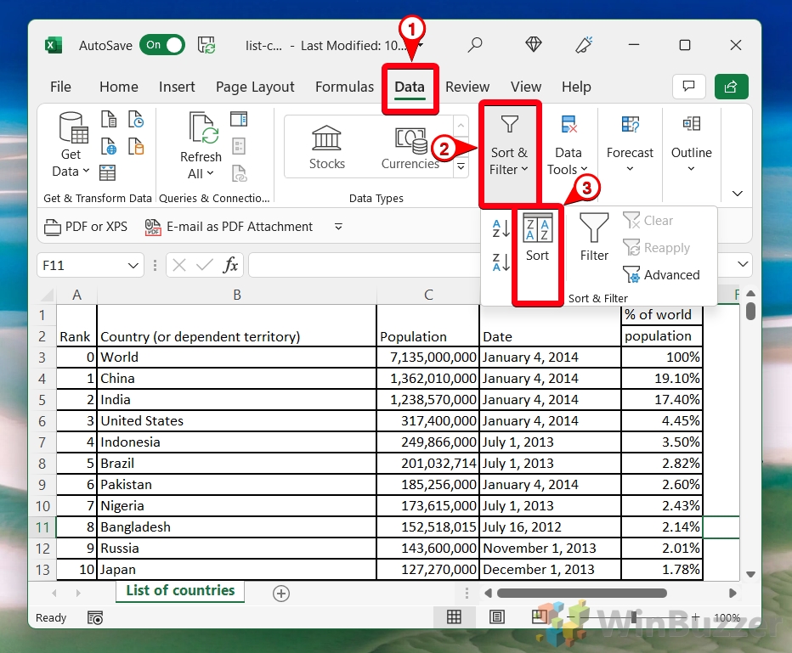792x653 pixels.
Task: Apply Filter from the Sort & Filter menu
Action: [593, 235]
